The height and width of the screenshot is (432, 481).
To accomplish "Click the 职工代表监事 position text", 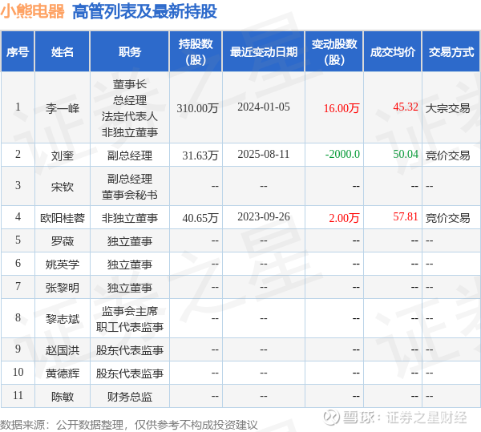I will pos(129,327).
